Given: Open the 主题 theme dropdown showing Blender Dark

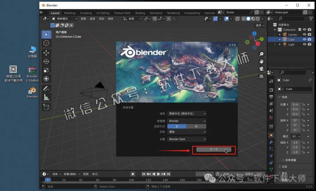Looking at the screenshot, I should click(186, 139).
